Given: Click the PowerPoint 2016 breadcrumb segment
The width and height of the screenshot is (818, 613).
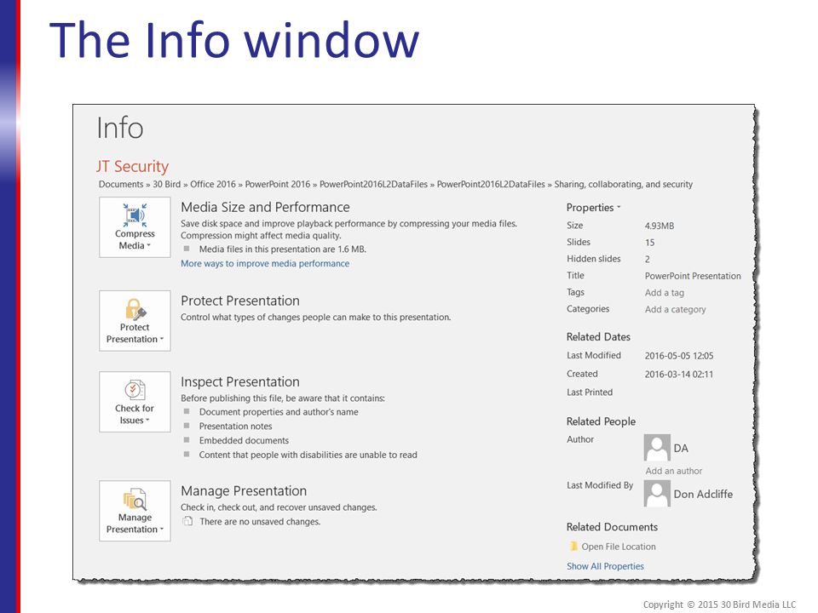Looking at the screenshot, I should click(278, 184).
